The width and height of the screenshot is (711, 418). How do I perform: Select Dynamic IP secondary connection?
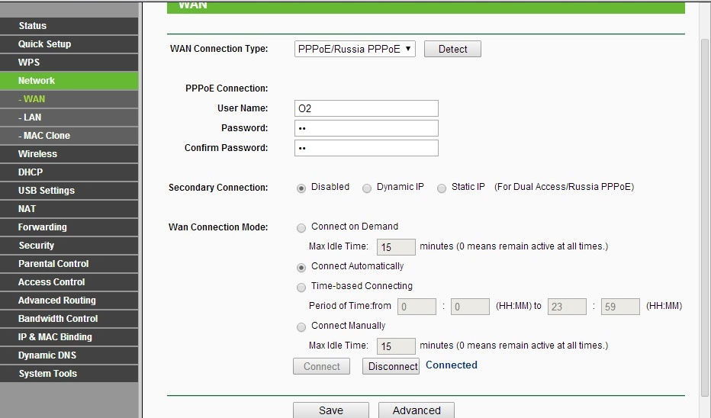click(x=367, y=188)
